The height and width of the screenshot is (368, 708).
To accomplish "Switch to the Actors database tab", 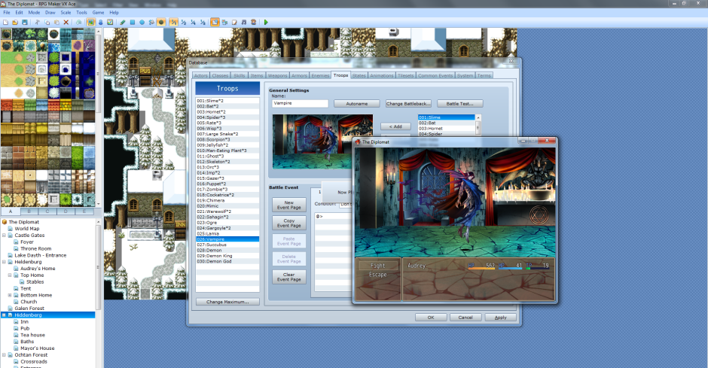I will pyautogui.click(x=201, y=76).
